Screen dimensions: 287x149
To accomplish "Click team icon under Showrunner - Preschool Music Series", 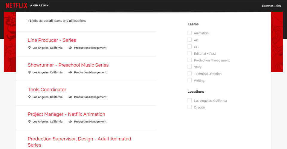I will click(70, 72).
